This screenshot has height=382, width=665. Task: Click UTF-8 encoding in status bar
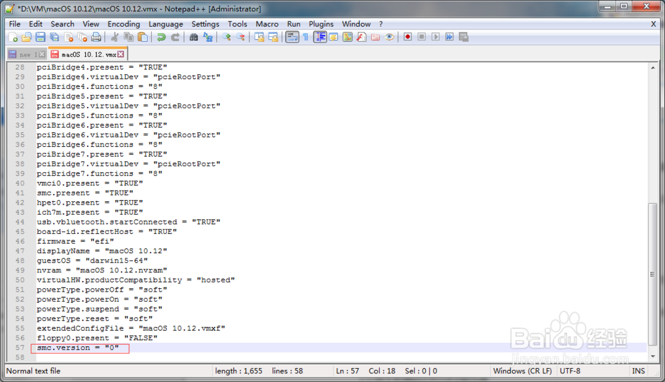(570, 371)
